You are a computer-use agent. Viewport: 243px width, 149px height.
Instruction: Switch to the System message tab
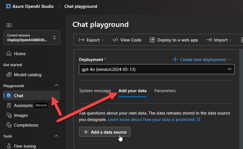click(x=95, y=91)
